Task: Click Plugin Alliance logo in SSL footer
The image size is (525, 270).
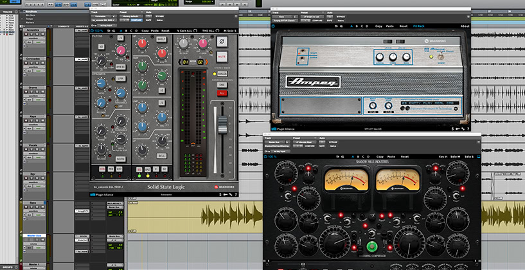Action: click(x=102, y=195)
